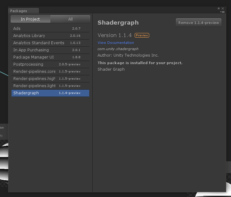Click the Shadergraph title heading
The width and height of the screenshot is (231, 197).
tap(118, 22)
